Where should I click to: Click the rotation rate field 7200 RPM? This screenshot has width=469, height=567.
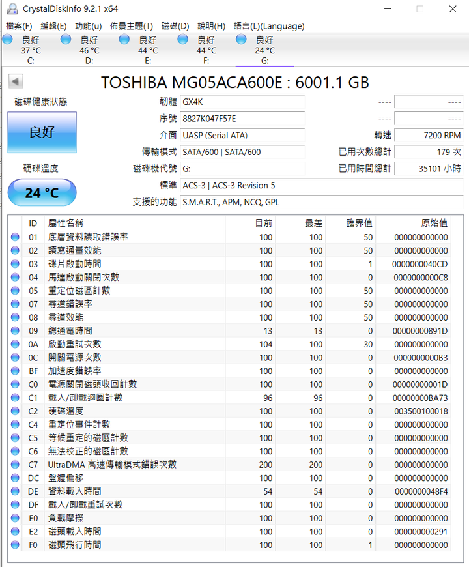click(x=429, y=136)
